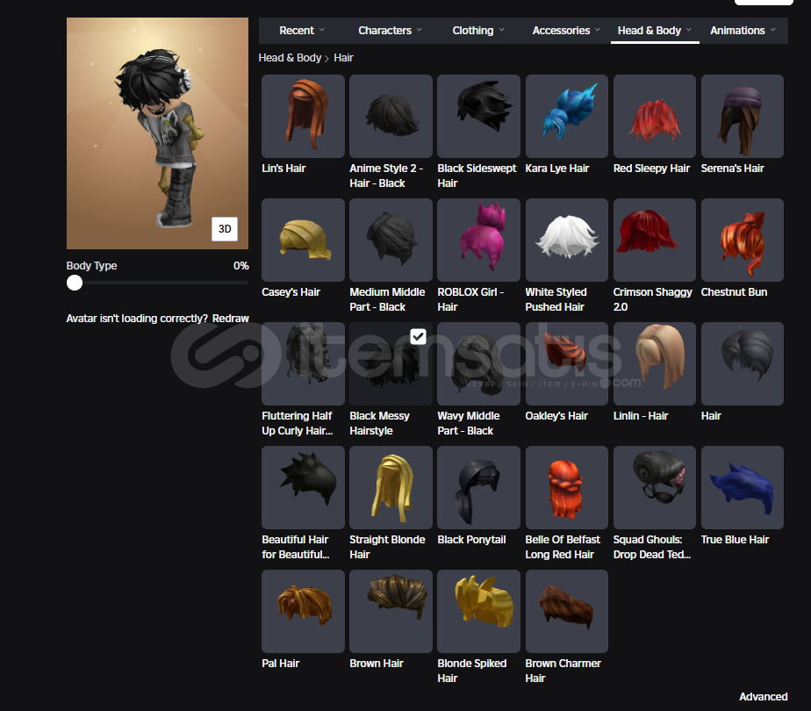Viewport: 811px width, 711px height.
Task: Expand the Animations dropdown arrow
Action: tap(772, 30)
